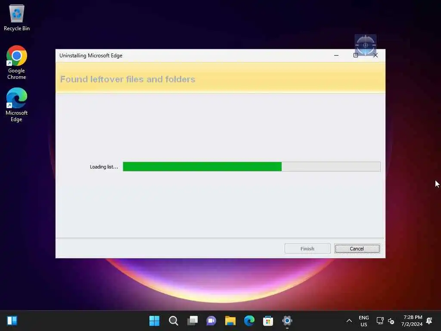Click the greyed-out Finish button

(307, 249)
